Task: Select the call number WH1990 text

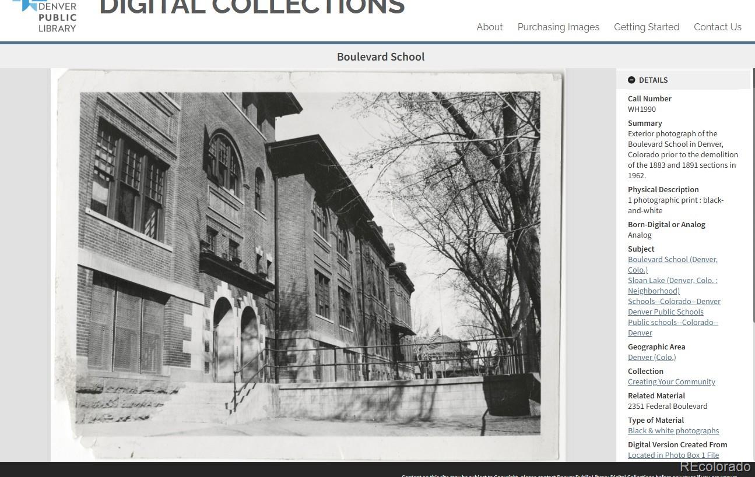Action: (x=642, y=109)
